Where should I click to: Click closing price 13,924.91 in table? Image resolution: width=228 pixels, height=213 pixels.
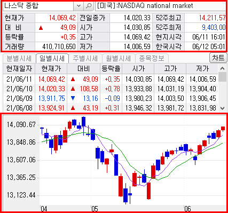click(x=51, y=108)
